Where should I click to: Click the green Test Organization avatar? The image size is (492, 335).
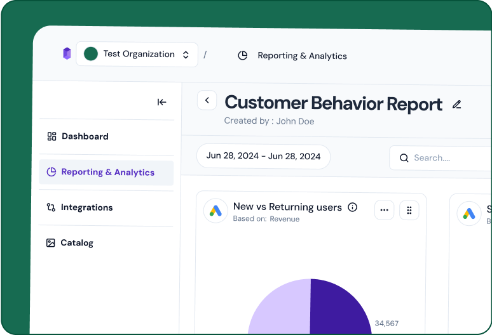tap(91, 54)
